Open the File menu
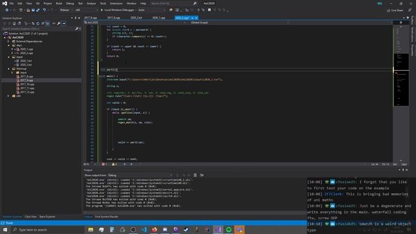 click(x=12, y=3)
